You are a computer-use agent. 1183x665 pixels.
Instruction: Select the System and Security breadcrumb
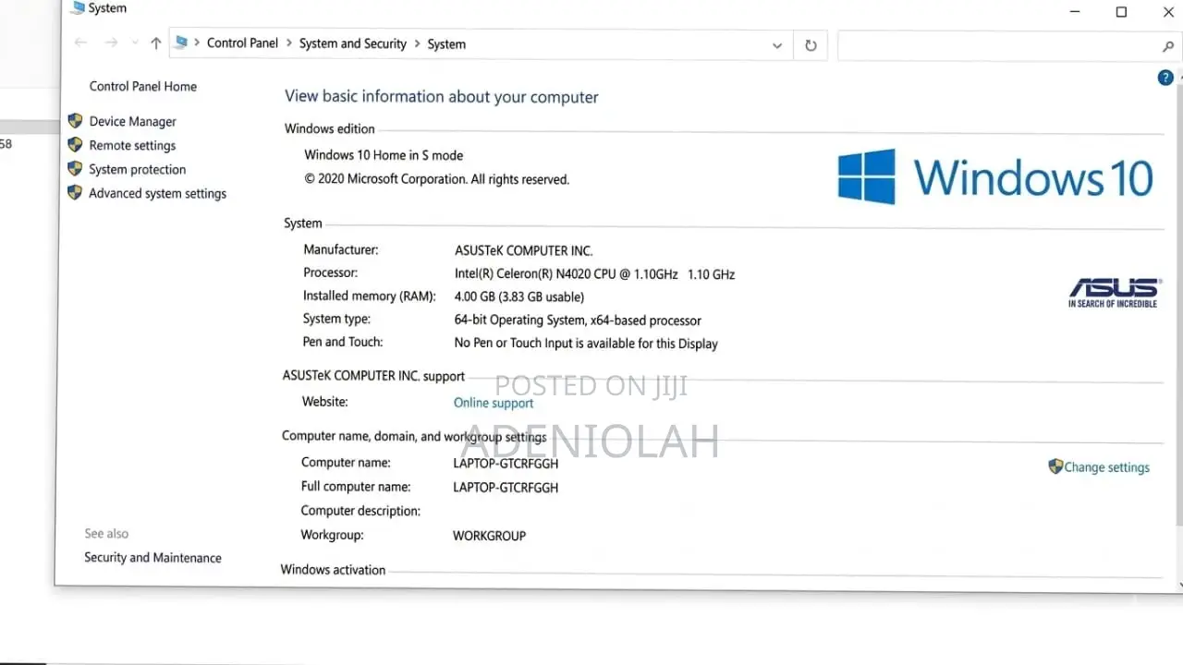(x=353, y=43)
